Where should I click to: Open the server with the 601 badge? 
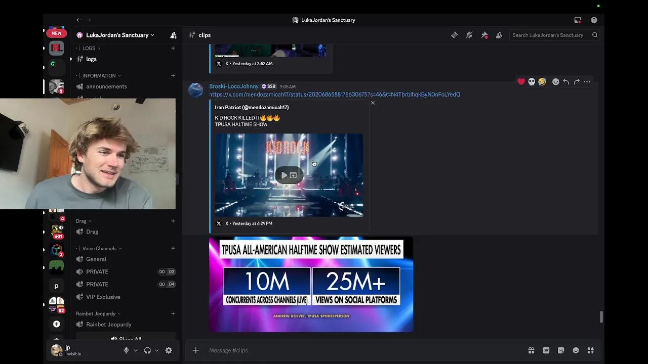coord(57,232)
